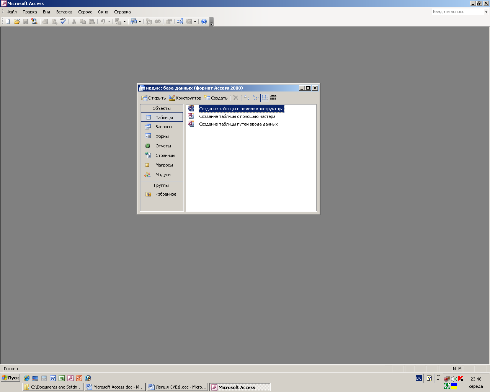Select Отчеты in the objects pane
Screen dimensions: 490x392
pos(162,146)
